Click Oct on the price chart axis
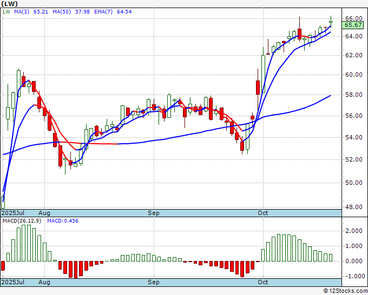 (263, 213)
